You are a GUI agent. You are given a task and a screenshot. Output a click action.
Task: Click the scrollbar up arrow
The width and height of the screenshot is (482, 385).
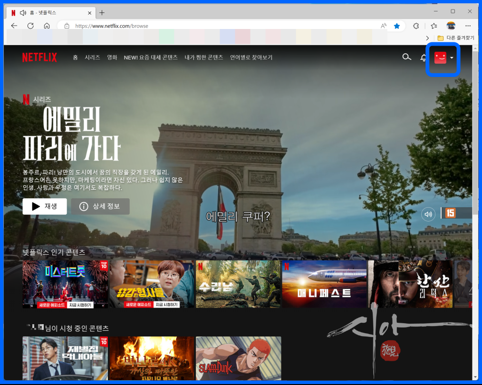point(475,48)
